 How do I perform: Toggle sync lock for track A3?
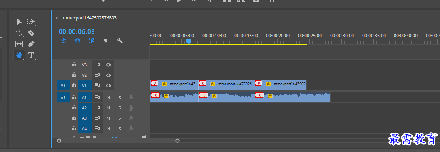point(97,118)
